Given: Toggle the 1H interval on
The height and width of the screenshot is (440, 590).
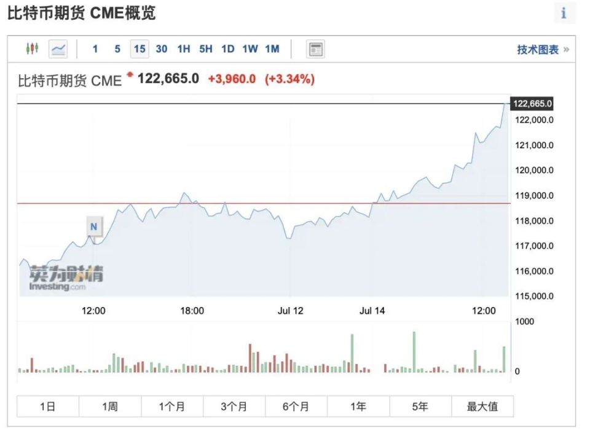Looking at the screenshot, I should point(184,49).
